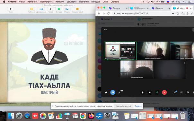Stop screen sharing with the blue button
Screen dimensions: 194x121
pyautogui.click(x=113, y=93)
